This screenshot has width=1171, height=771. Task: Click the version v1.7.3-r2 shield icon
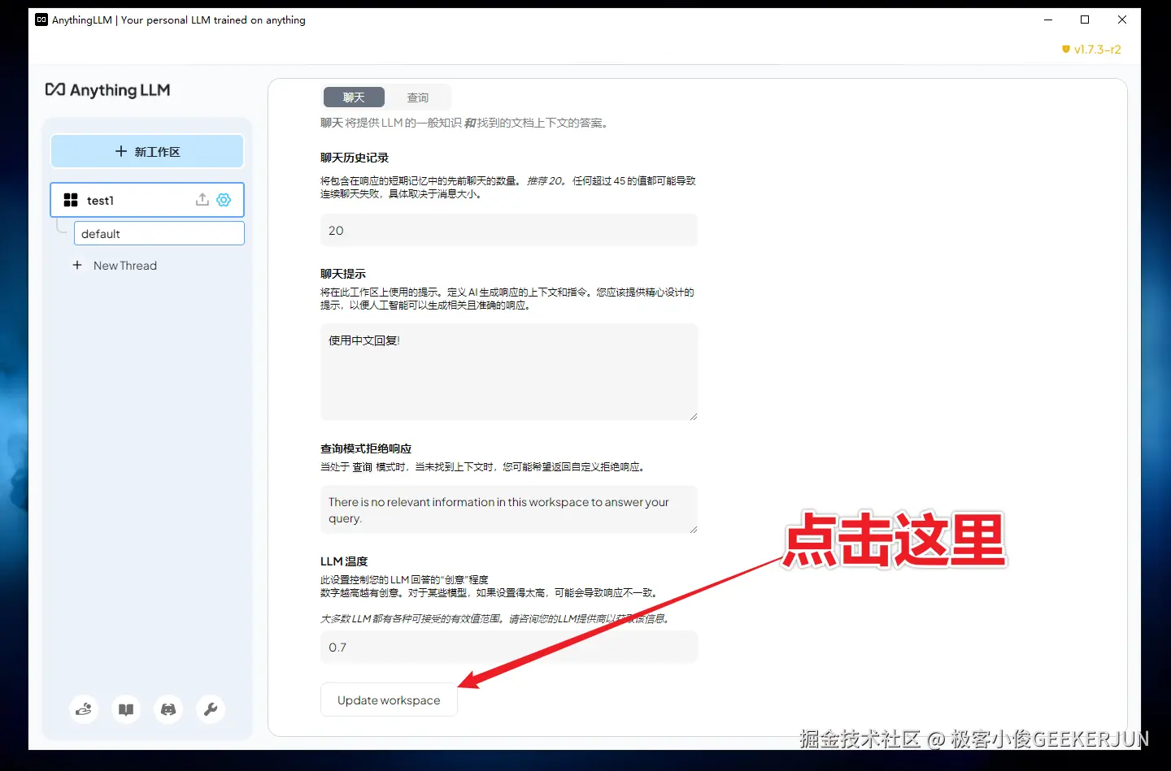coord(1066,50)
